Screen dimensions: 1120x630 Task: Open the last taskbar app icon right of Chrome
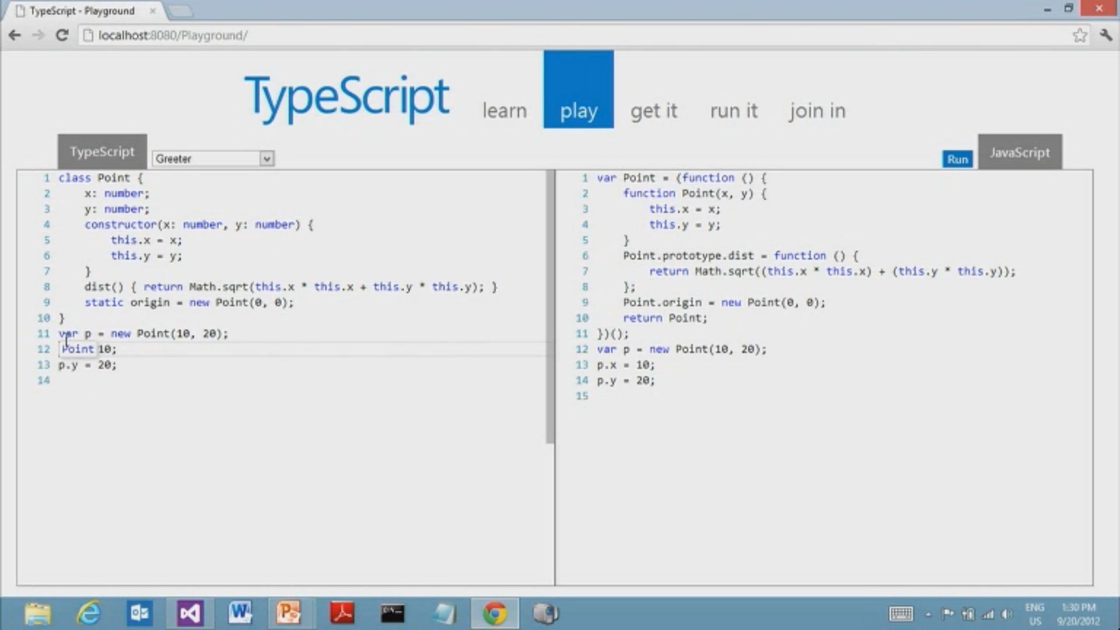click(x=545, y=614)
